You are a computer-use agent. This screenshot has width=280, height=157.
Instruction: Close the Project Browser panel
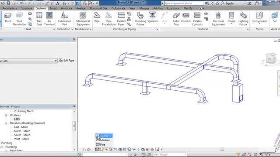click(74, 106)
